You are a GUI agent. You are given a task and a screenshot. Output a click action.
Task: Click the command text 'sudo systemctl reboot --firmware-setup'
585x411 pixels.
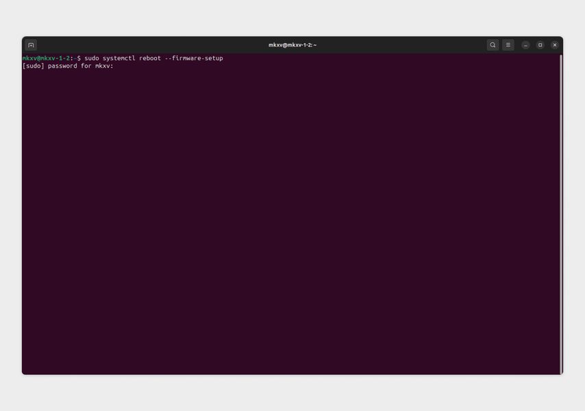click(153, 58)
